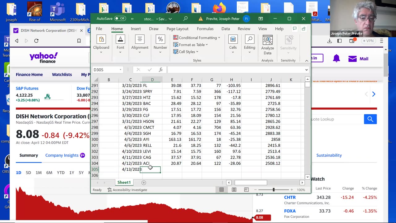396x223 pixels.
Task: Collapse the Excel ribbon with the chevron
Action: click(x=307, y=61)
